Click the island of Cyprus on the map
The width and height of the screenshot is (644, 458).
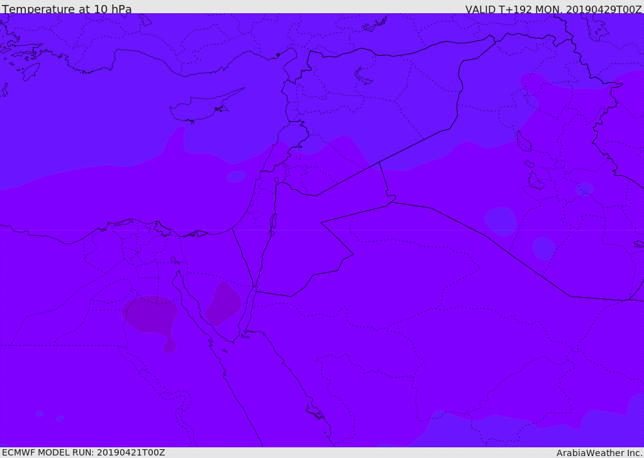click(x=206, y=106)
